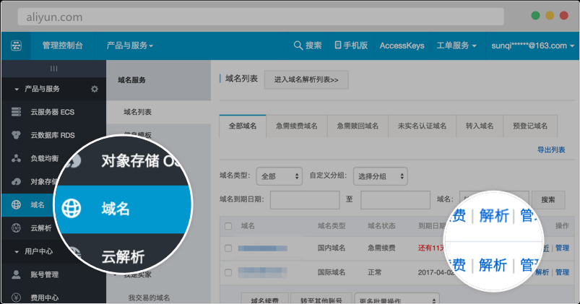Collapse the sidebar using the top handle
This screenshot has height=304, width=580.
pyautogui.click(x=53, y=69)
